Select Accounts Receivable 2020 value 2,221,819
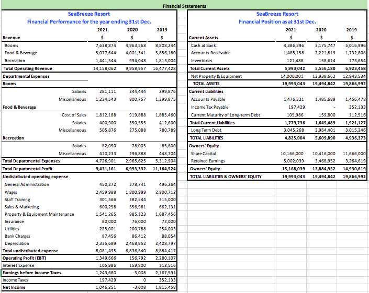The image size is (369, 293). coord(325,53)
